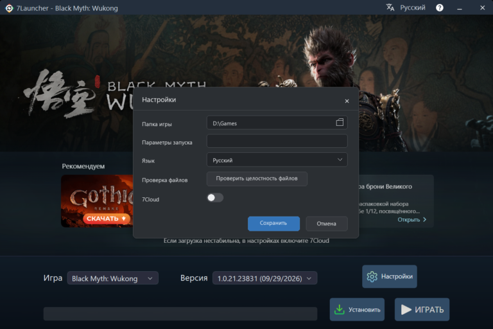Image resolution: width=493 pixels, height=329 pixels.
Task: Click the ИГРАТЬ play button
Action: point(422,310)
